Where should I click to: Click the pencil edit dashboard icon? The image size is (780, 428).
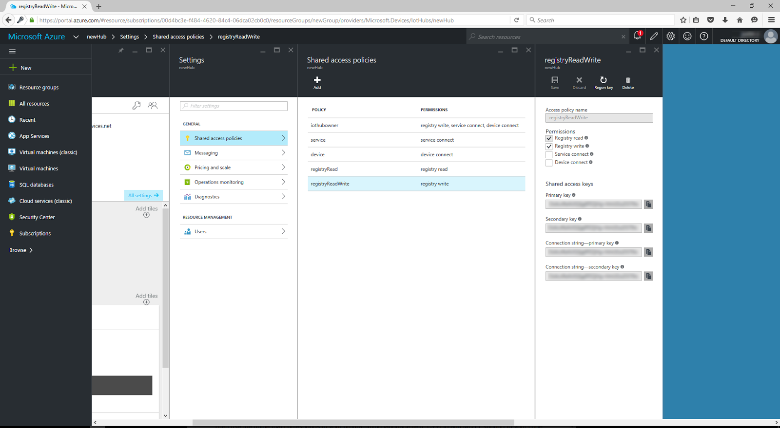(654, 36)
